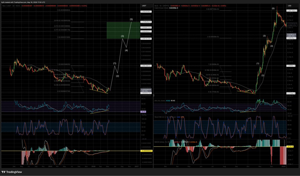Click the 0.045857224 price axis label
300x176 pixels.
pos(146,27)
